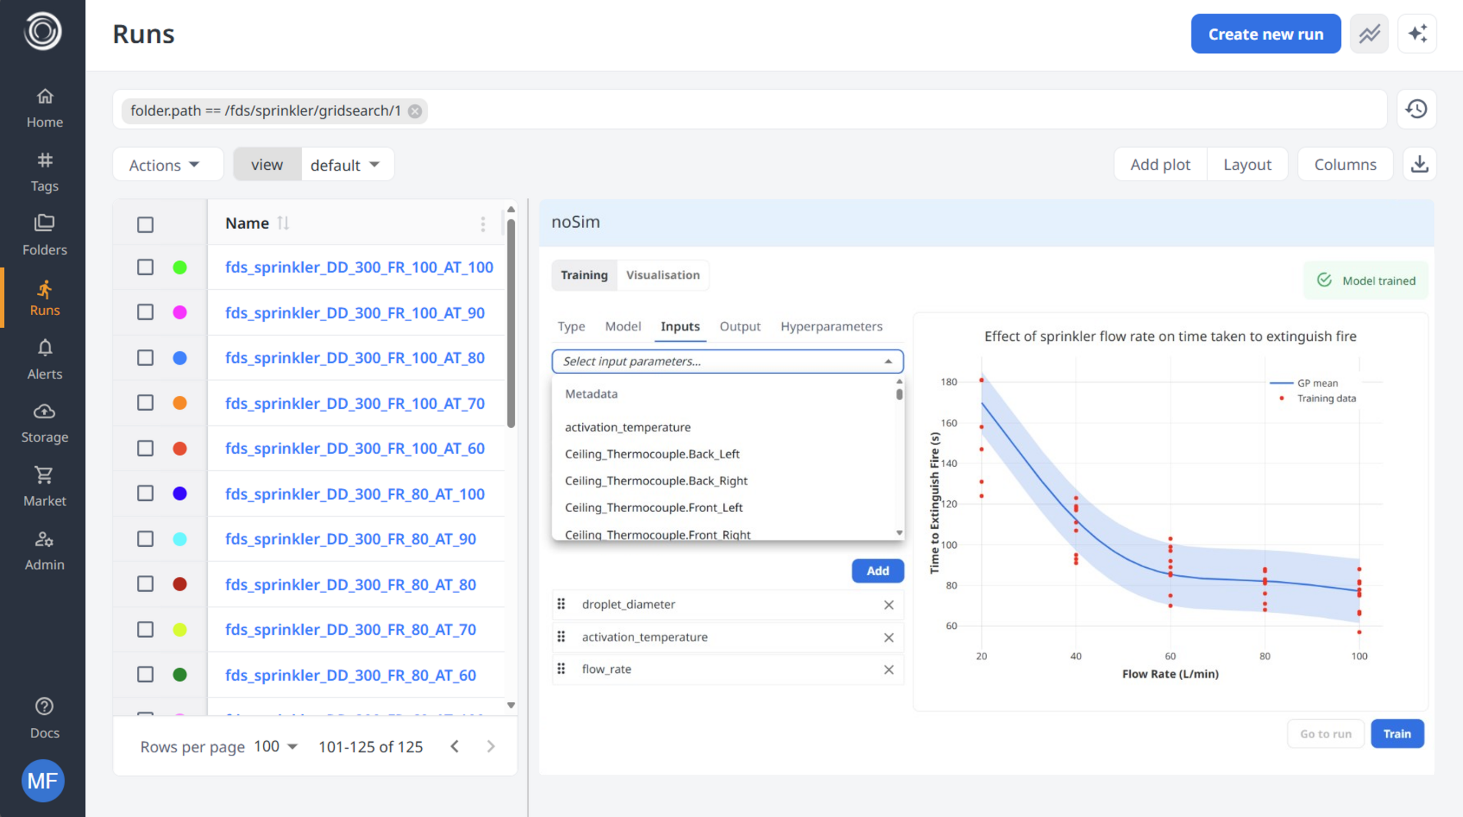Open the chart comparison icon button
This screenshot has height=817, width=1463.
click(x=1369, y=34)
